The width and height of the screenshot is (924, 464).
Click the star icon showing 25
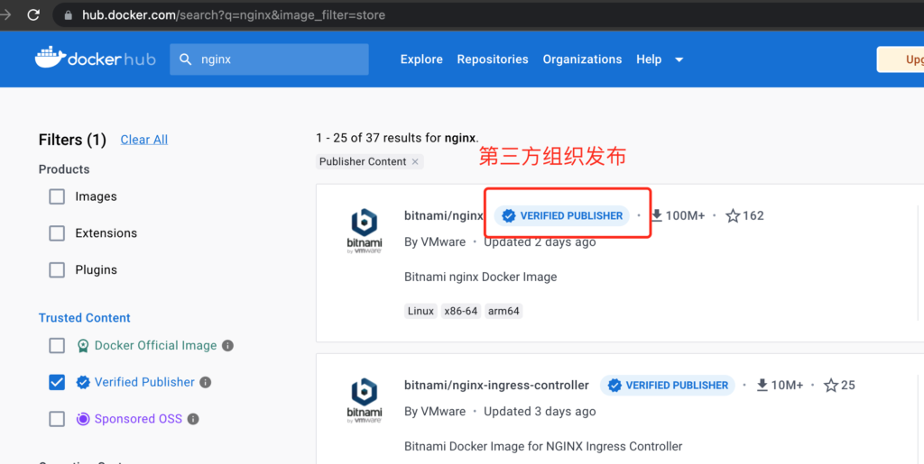coord(831,386)
